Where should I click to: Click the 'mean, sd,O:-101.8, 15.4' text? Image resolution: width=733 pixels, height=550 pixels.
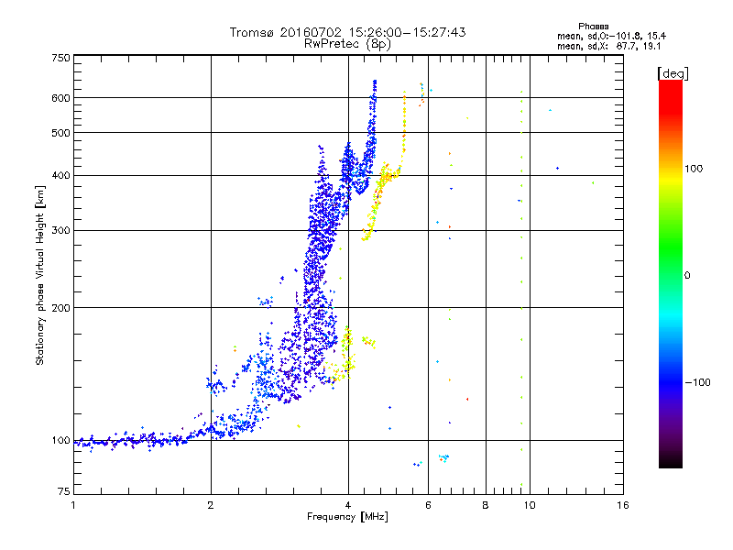click(611, 36)
